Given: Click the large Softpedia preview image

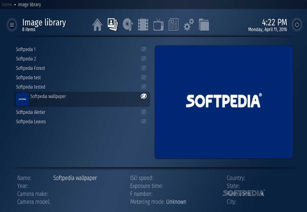Looking at the screenshot, I should tap(224, 102).
